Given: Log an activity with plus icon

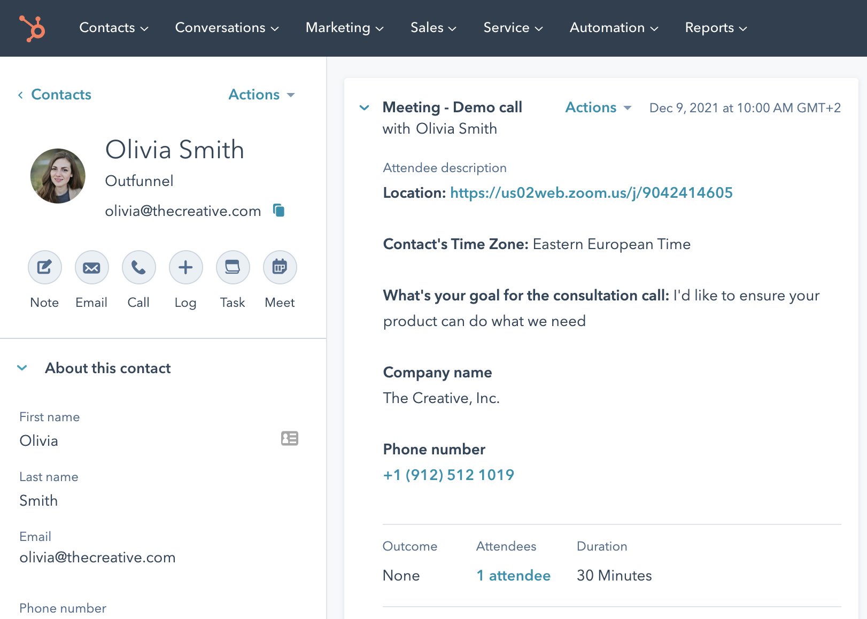Looking at the screenshot, I should pos(185,267).
